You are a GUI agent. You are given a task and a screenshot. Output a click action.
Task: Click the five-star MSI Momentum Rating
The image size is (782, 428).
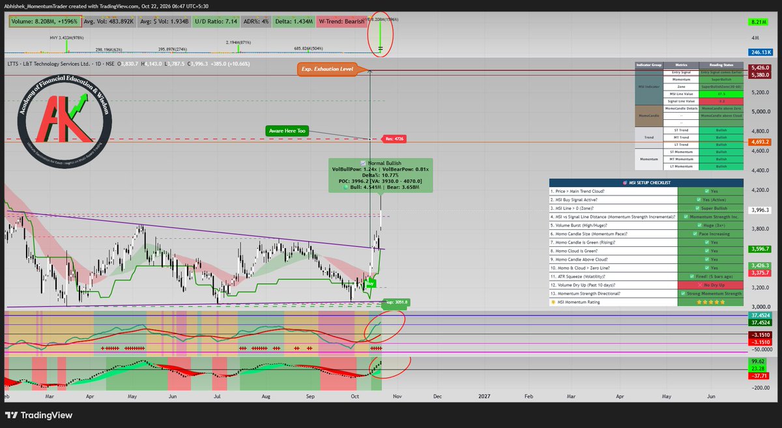[710, 302]
